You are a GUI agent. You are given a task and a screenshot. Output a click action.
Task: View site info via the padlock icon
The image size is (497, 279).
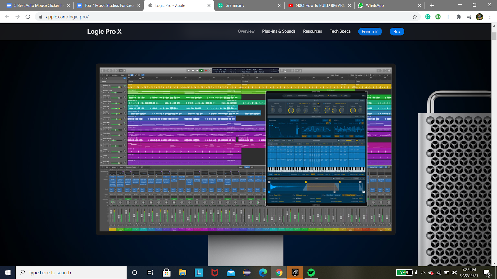point(41,17)
